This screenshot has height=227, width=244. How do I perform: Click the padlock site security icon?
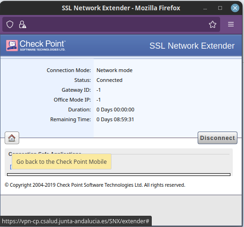[x=22, y=24]
